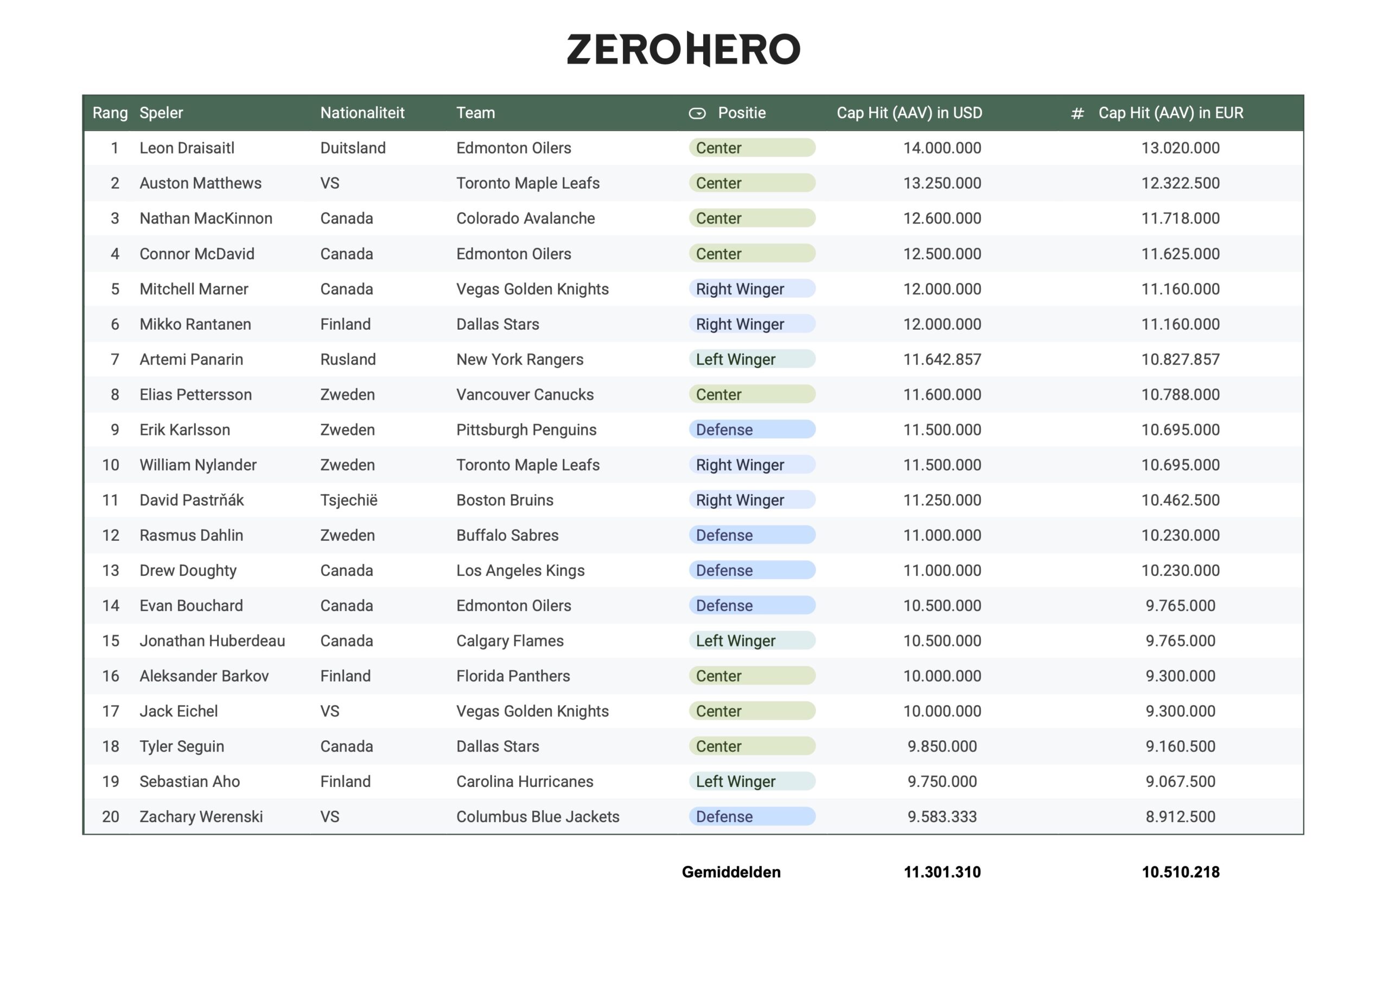Select the Colorado Avalanche team cell
The image size is (1389, 981).
click(525, 219)
